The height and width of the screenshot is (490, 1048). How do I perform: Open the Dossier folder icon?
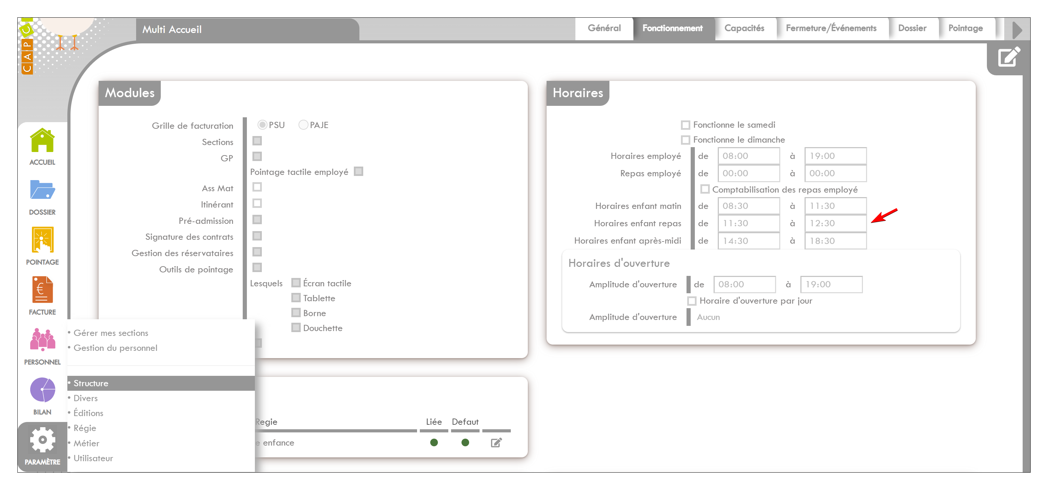(x=42, y=189)
